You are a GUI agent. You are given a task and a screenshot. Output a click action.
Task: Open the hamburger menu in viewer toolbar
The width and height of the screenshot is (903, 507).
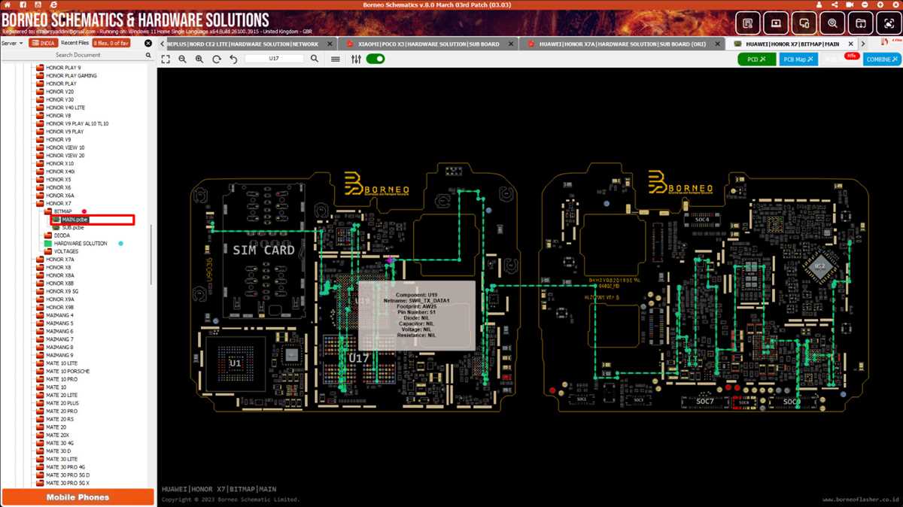(x=336, y=59)
